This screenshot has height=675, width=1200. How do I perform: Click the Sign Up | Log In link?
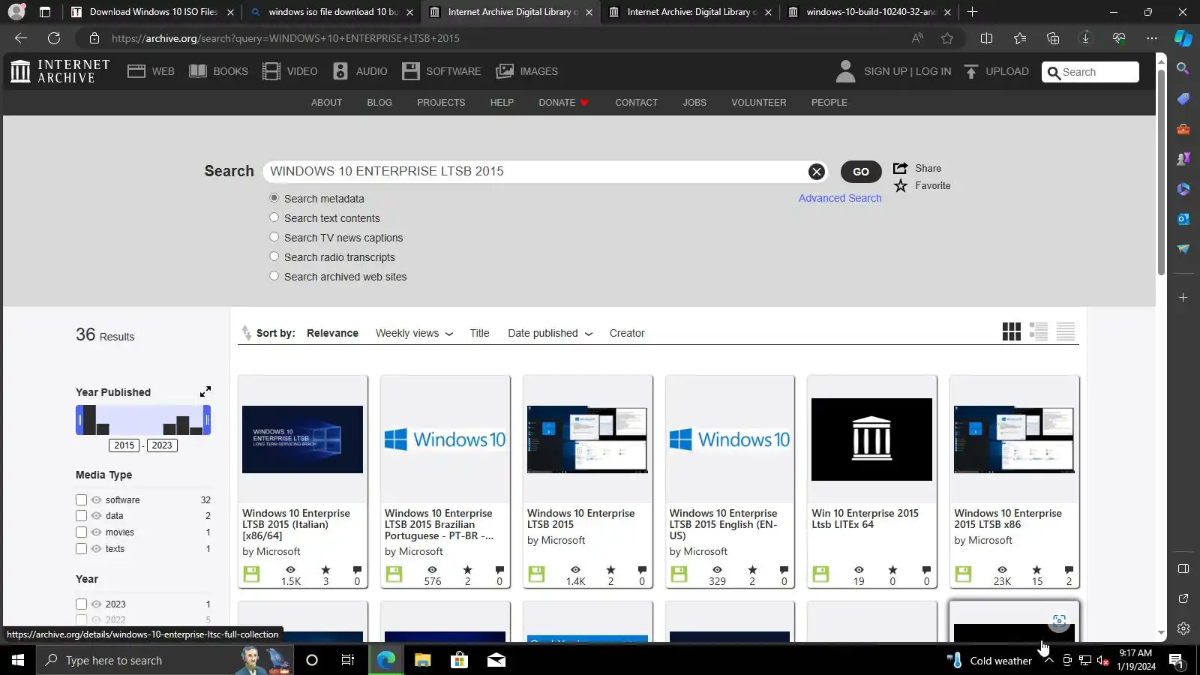(x=907, y=71)
